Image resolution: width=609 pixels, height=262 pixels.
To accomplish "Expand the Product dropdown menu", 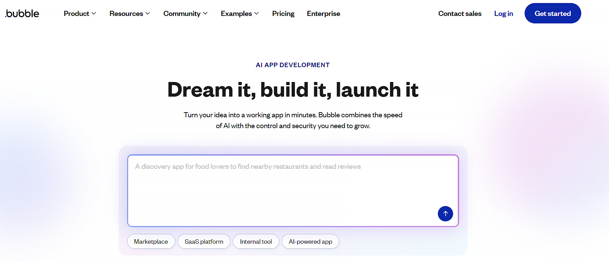I will coord(80,14).
